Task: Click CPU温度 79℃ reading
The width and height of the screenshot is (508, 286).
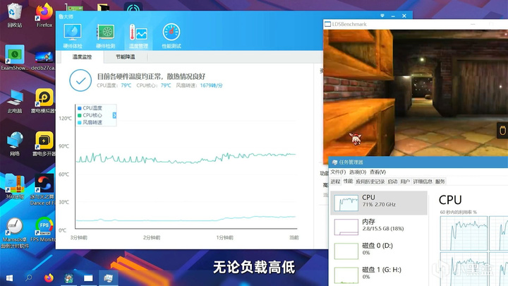Action: click(114, 85)
